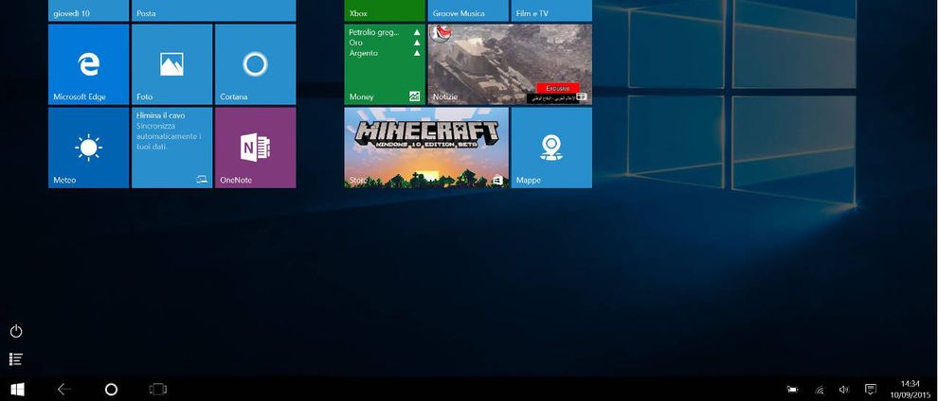Screen dimensions: 938x401
Task: Open the Notizie news tile
Action: [510, 64]
